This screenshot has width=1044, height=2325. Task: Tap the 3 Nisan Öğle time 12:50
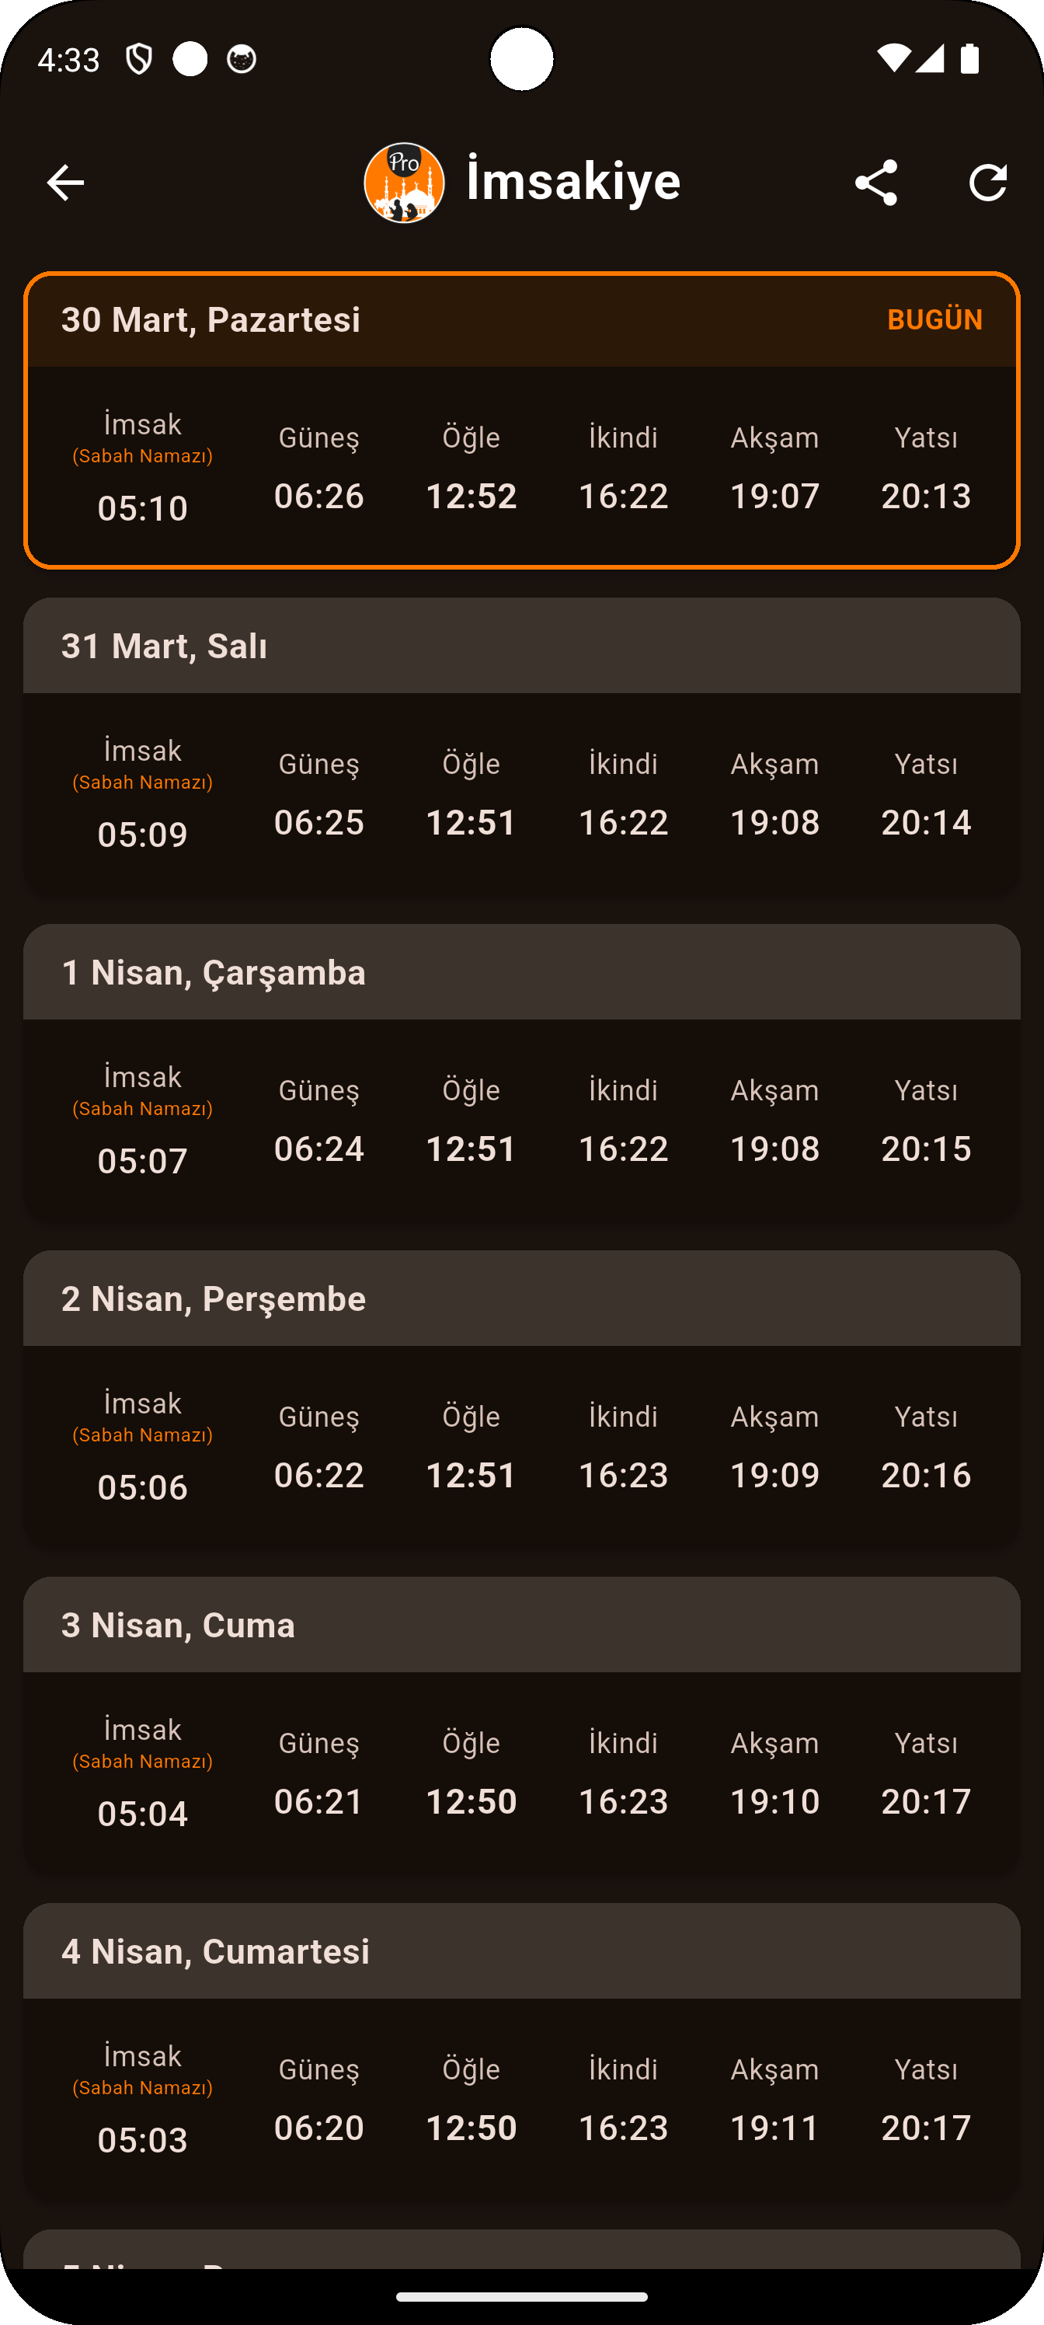[x=471, y=1800]
